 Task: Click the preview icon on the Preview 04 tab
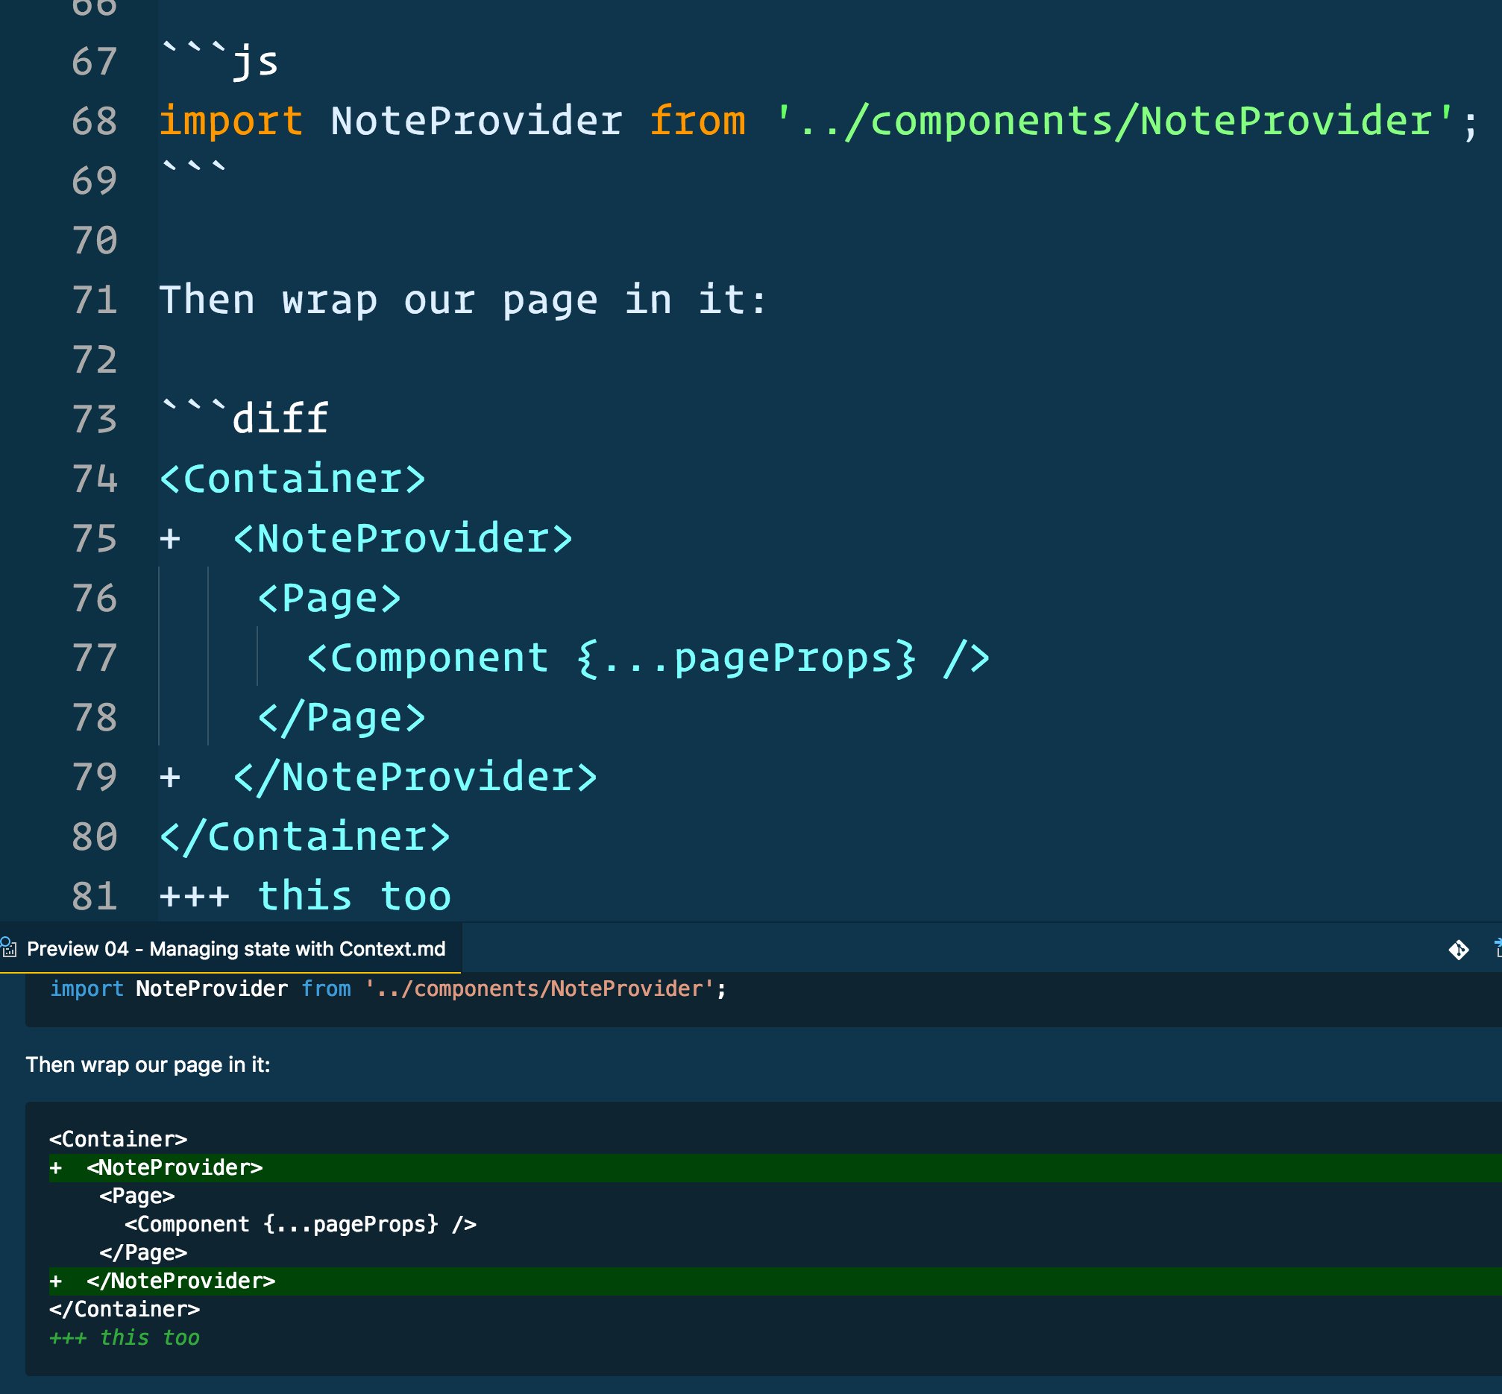(9, 947)
